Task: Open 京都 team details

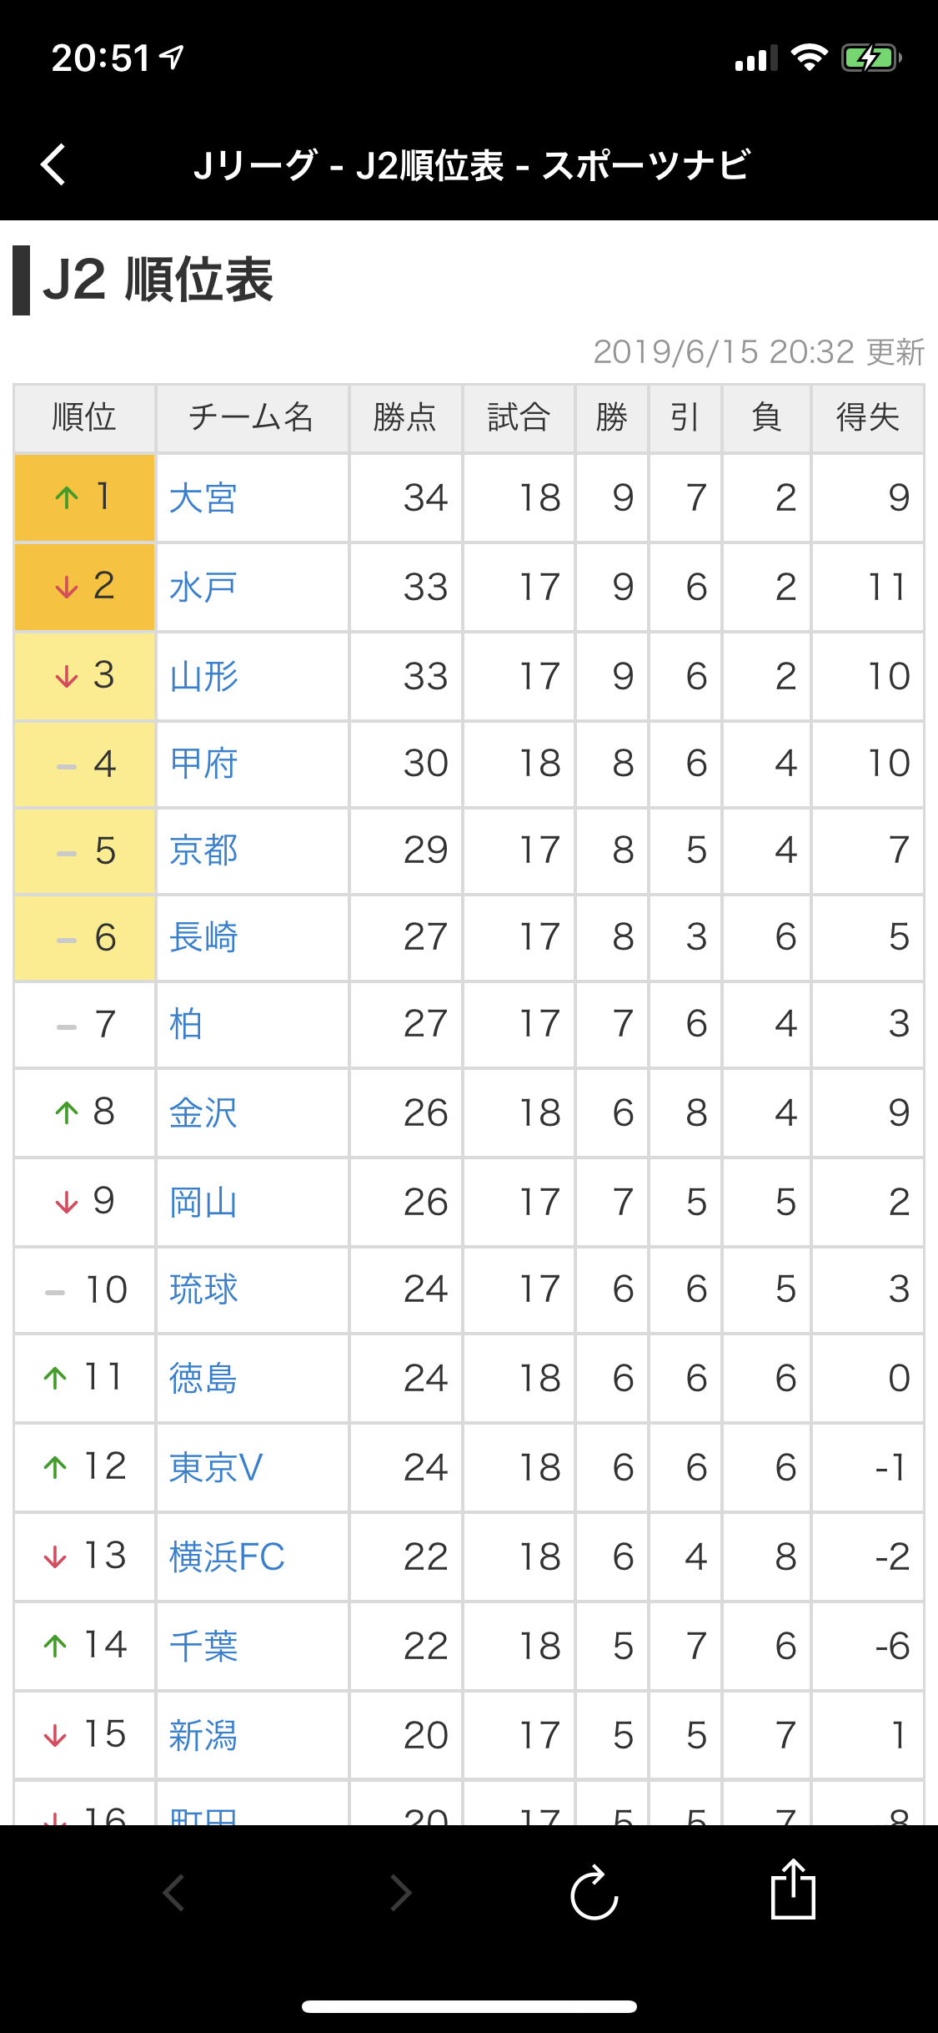Action: [x=203, y=850]
